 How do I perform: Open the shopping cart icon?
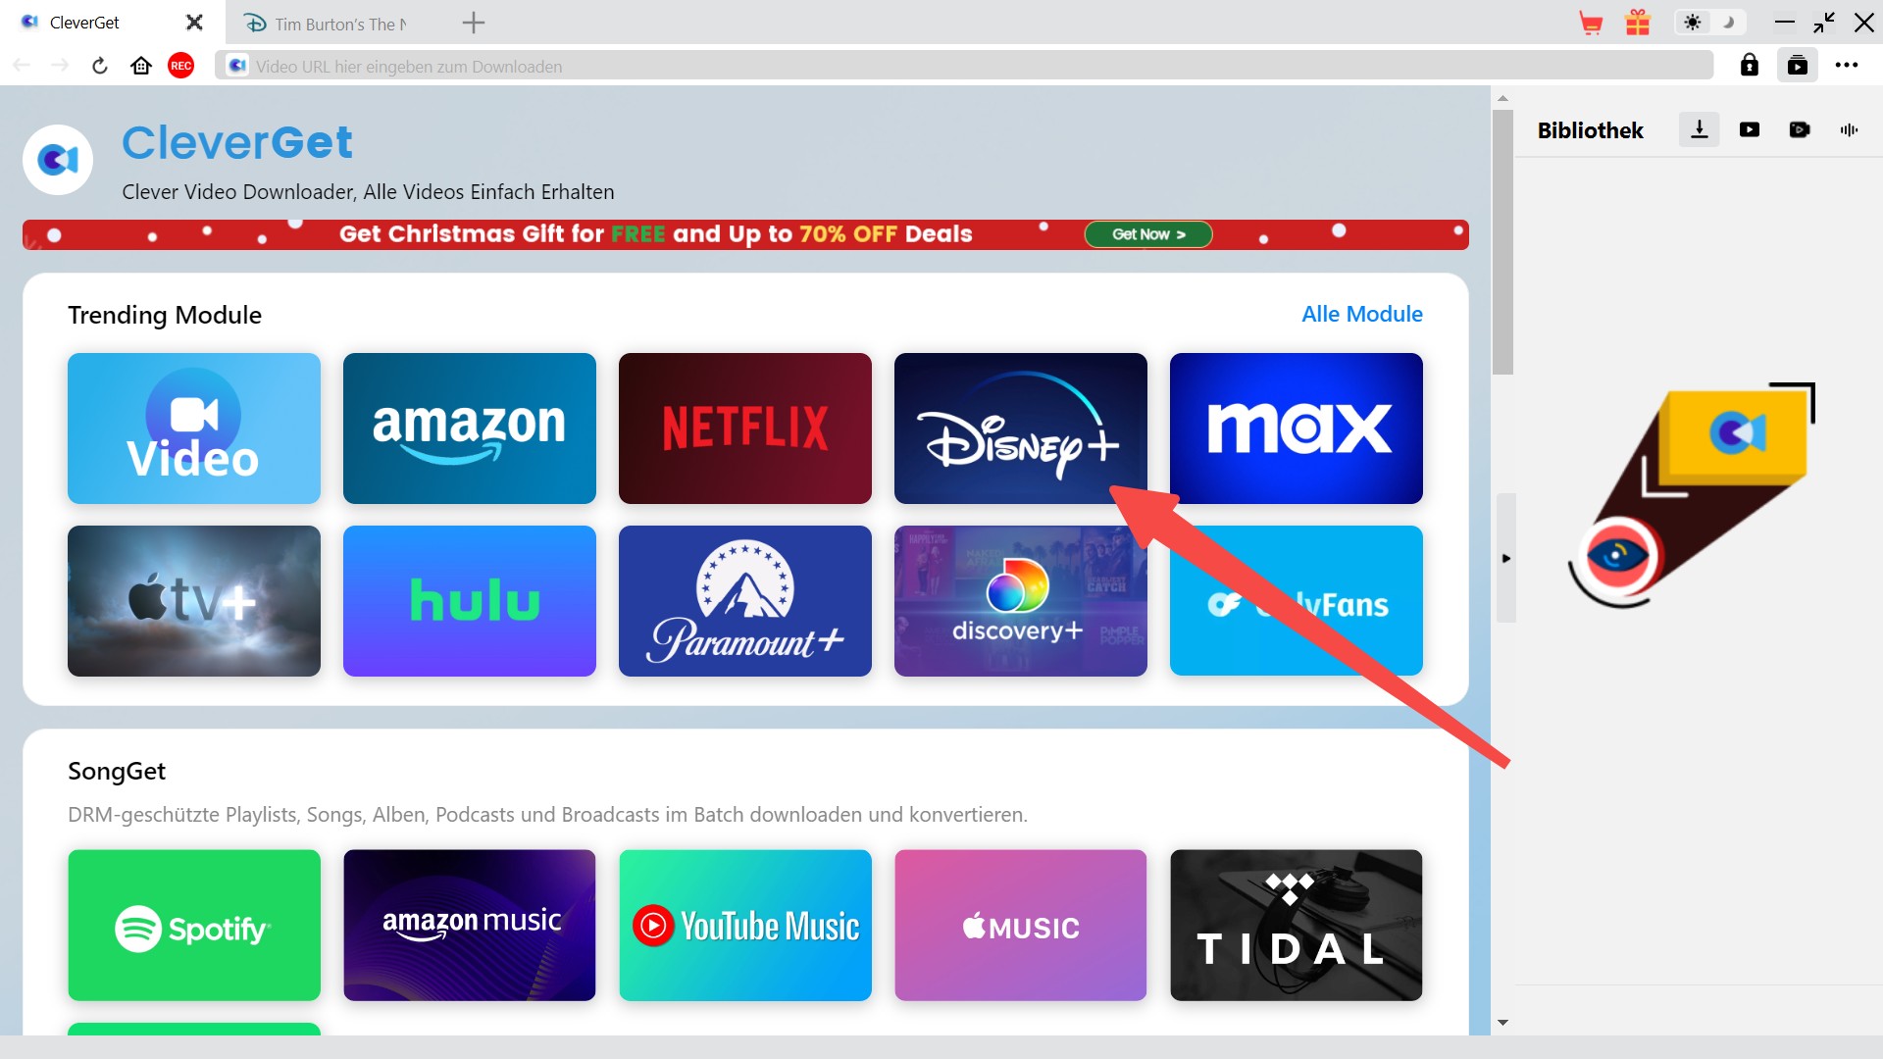(1591, 23)
